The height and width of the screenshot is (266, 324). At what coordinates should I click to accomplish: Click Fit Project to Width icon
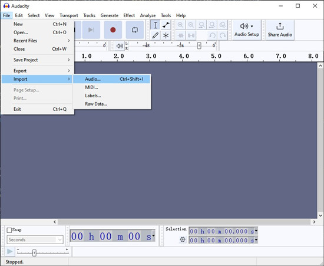[x=212, y=25]
